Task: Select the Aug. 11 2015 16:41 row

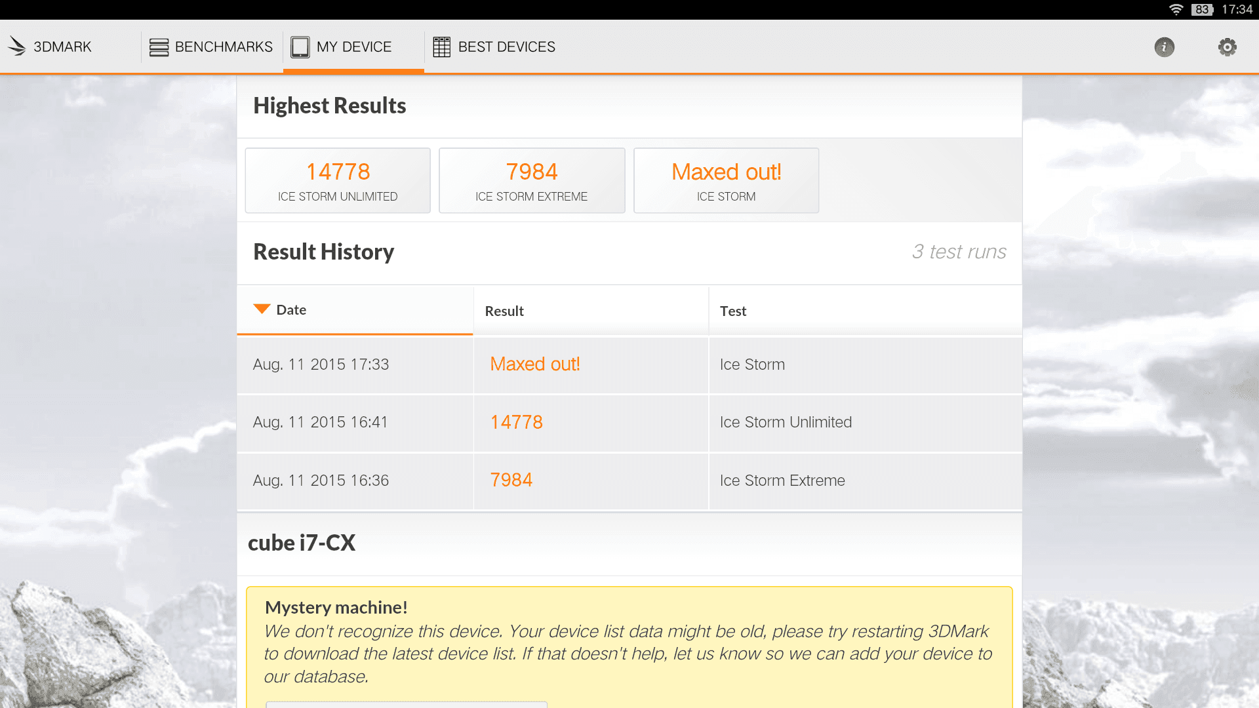Action: (x=629, y=423)
